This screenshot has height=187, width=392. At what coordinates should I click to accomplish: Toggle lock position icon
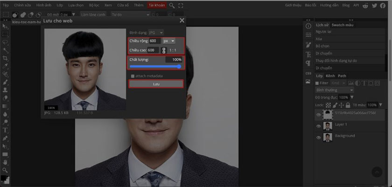tap(342, 105)
